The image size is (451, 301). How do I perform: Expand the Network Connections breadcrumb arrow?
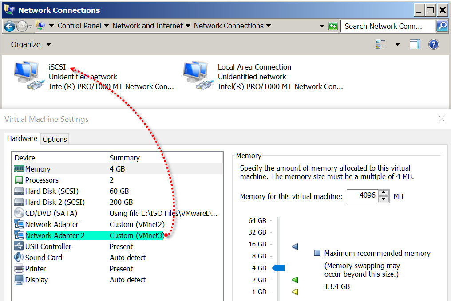(x=269, y=26)
